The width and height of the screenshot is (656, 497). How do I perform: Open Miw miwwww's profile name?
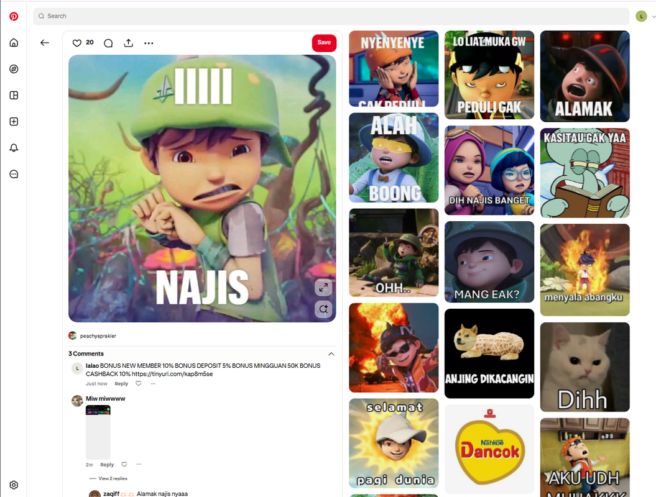tap(106, 399)
